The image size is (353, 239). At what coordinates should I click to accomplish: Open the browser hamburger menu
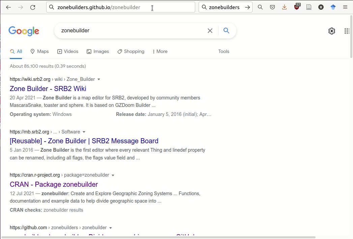point(345,7)
